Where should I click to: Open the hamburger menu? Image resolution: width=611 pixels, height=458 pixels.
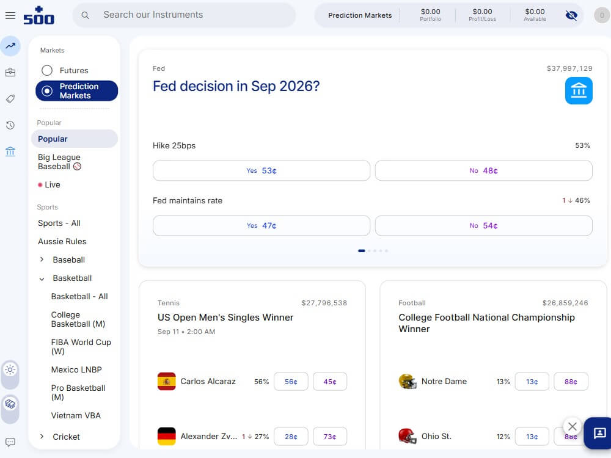click(10, 16)
